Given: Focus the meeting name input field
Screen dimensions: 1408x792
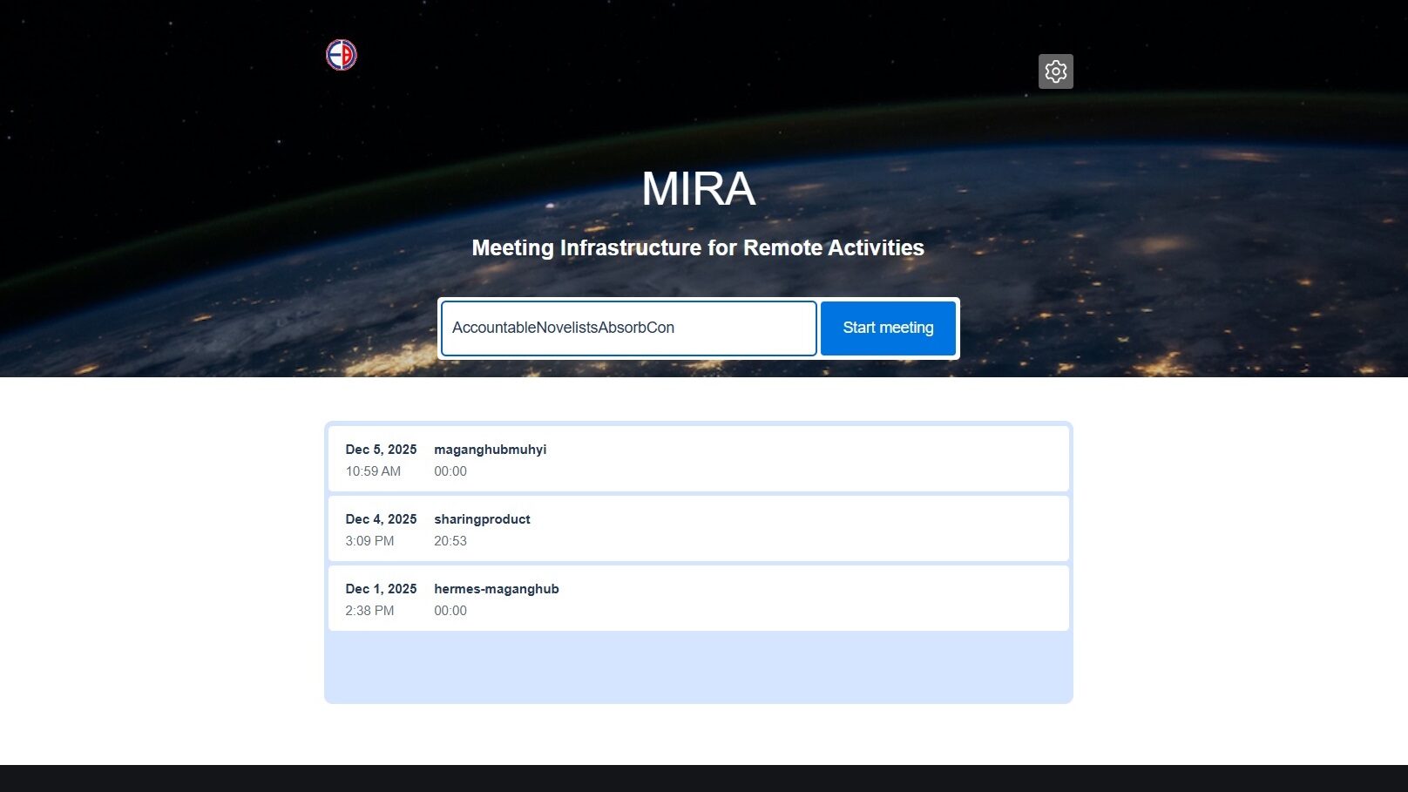Looking at the screenshot, I should [628, 328].
